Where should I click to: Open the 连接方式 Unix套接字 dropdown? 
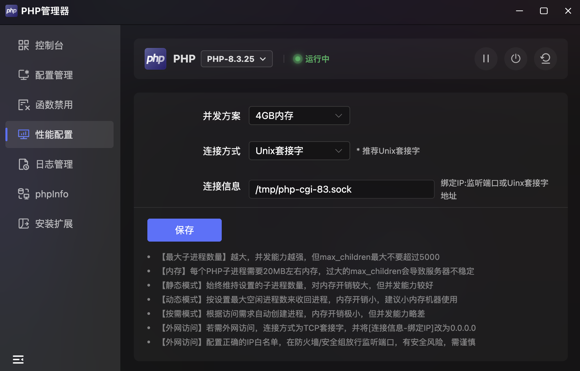[x=299, y=151]
